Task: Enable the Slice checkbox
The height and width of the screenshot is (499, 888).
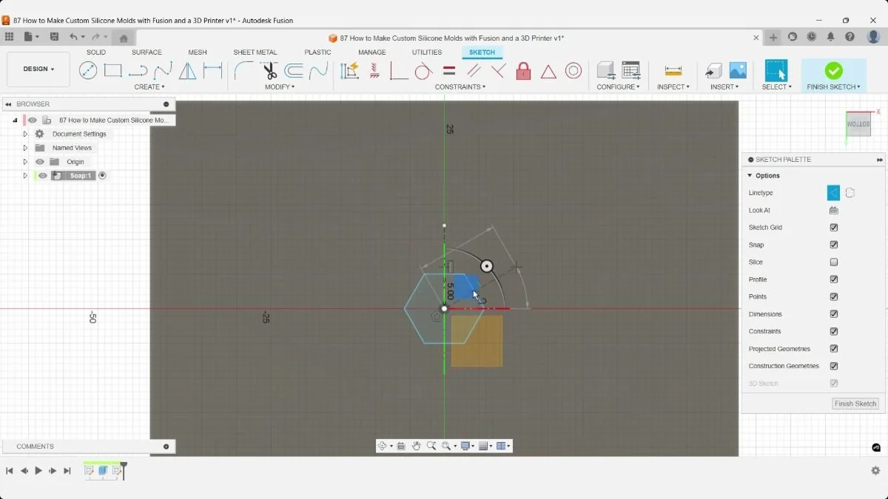Action: (x=834, y=262)
